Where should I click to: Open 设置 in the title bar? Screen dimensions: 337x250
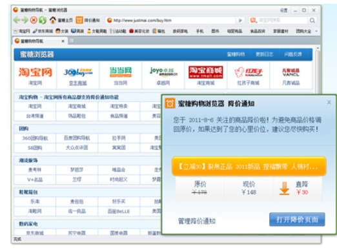pyautogui.click(x=283, y=10)
